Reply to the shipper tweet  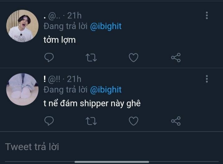pyautogui.click(x=49, y=121)
